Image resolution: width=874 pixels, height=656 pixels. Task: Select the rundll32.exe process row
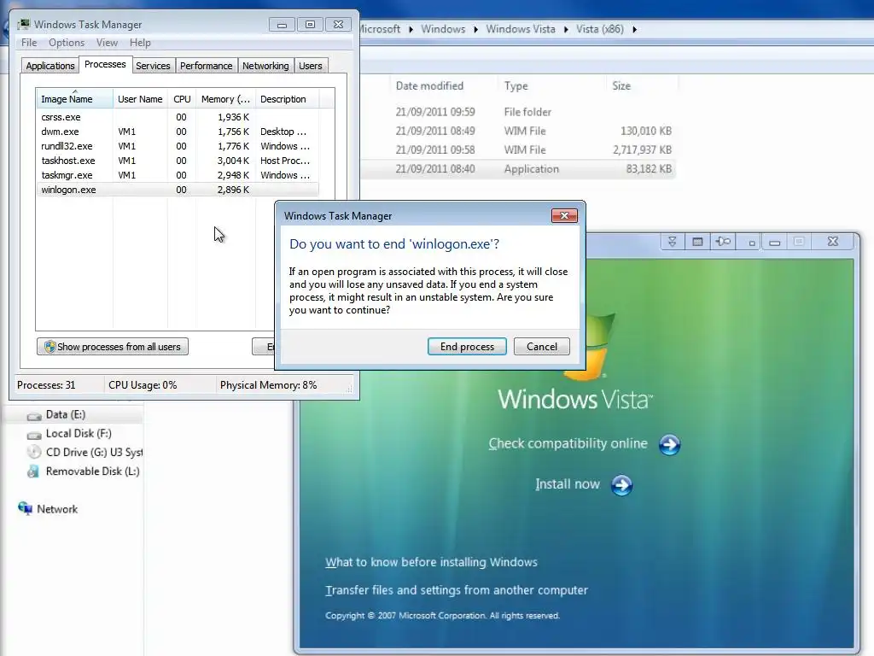[178, 146]
